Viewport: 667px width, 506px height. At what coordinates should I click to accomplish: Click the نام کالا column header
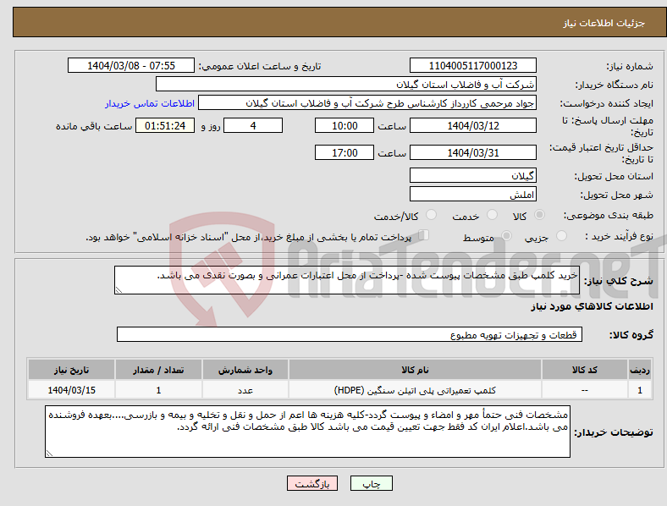(415, 370)
